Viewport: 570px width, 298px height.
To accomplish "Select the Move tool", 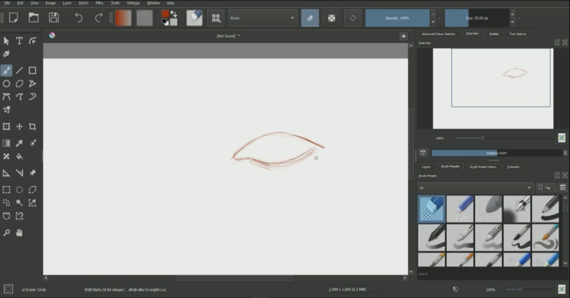I will click(19, 126).
